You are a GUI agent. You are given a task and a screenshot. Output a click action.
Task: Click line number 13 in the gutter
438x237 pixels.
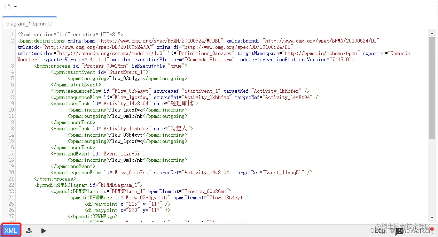tap(11, 129)
